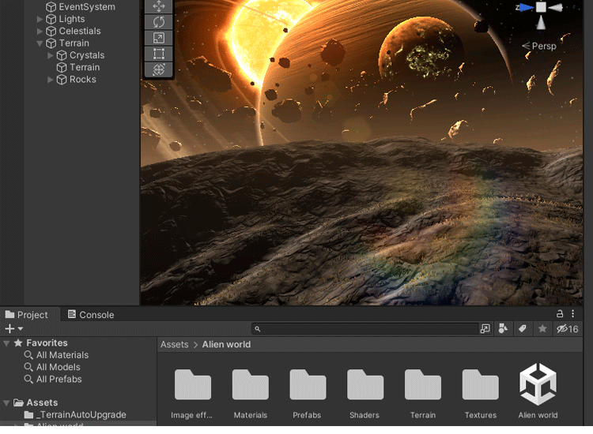Image resolution: width=593 pixels, height=434 pixels.
Task: Toggle the Project panel lock icon
Action: tap(561, 314)
